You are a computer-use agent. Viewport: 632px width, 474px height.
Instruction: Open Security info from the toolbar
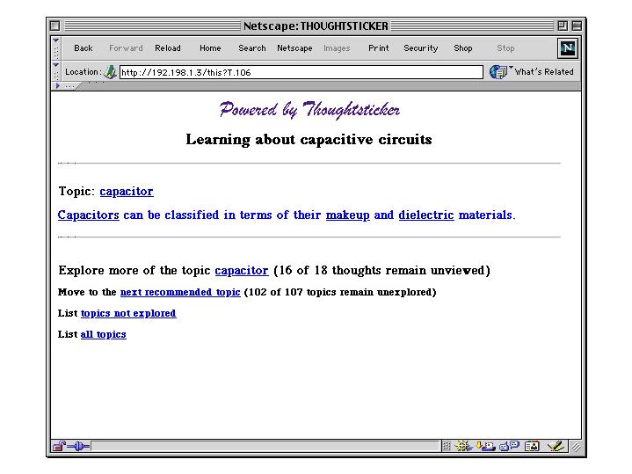421,48
